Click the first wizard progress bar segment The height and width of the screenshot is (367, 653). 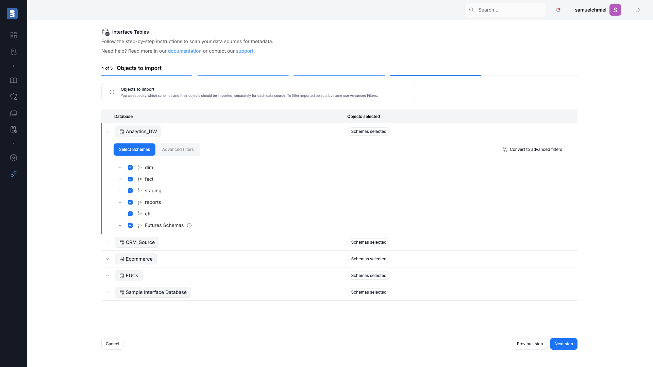coord(147,75)
